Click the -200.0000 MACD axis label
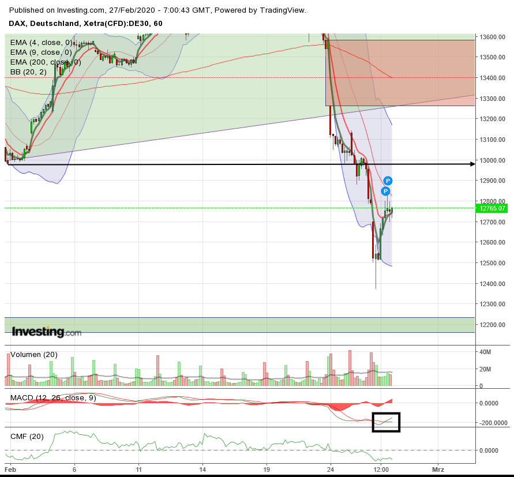514x477 pixels. tap(493, 423)
